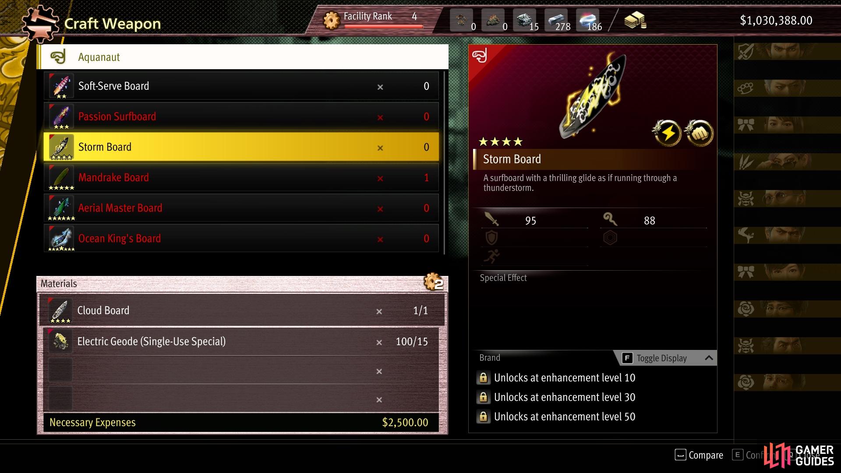Click the Facility Rank progress bar

pyautogui.click(x=384, y=26)
